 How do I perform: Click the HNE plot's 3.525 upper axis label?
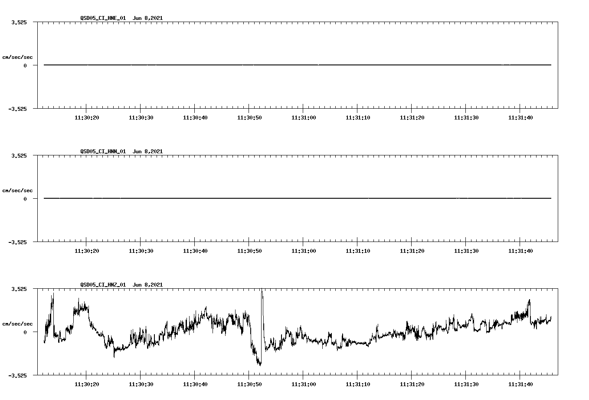[19, 22]
